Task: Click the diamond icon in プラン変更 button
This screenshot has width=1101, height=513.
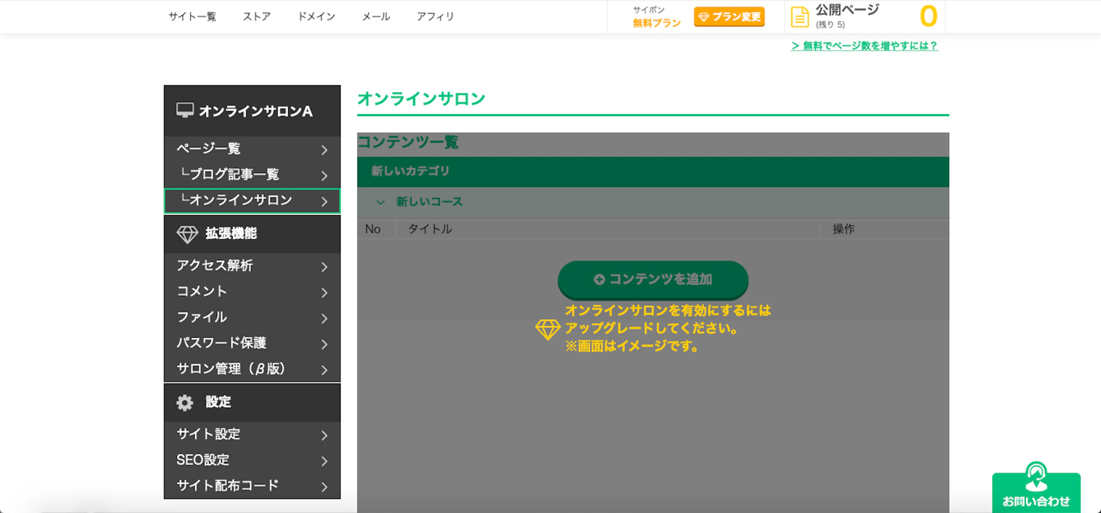Action: 703,17
